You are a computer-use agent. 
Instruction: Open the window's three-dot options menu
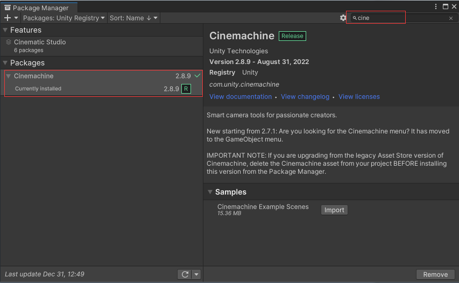coord(436,6)
